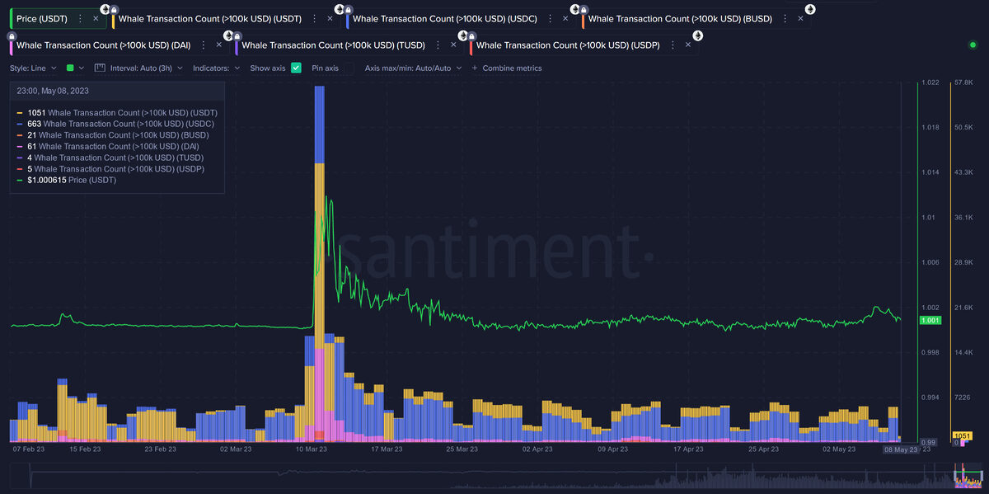Click the green 1.001 price axis tag
Image resolution: width=989 pixels, height=494 pixels.
click(929, 320)
